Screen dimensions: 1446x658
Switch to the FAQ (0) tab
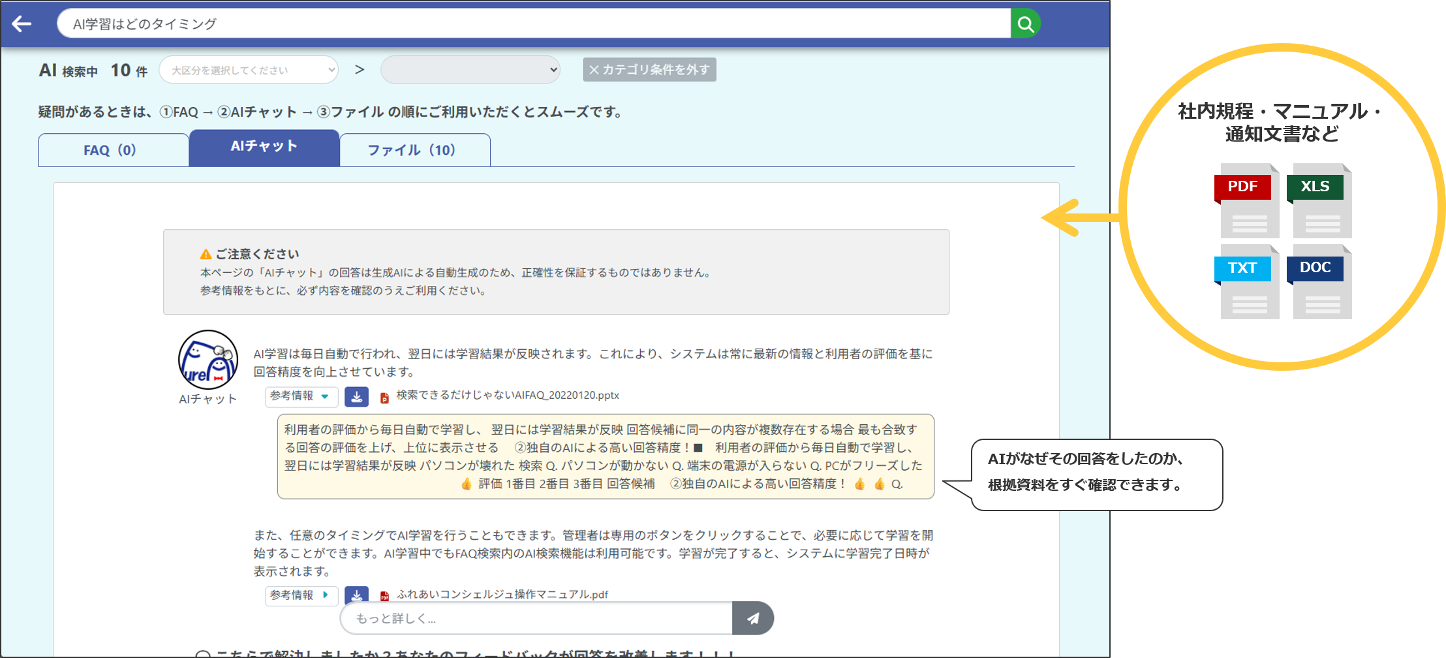pos(110,150)
